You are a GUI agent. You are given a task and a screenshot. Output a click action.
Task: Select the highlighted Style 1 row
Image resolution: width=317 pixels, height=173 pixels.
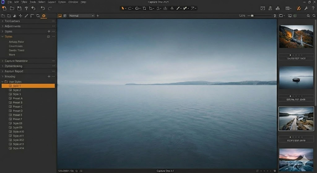pyautogui.click(x=28, y=86)
